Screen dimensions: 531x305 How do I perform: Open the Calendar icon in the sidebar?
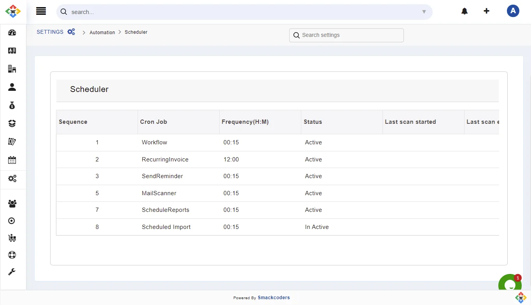point(12,160)
